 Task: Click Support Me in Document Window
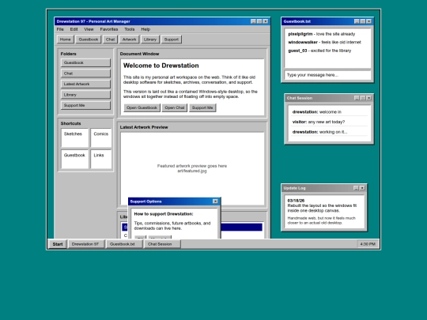pos(202,107)
